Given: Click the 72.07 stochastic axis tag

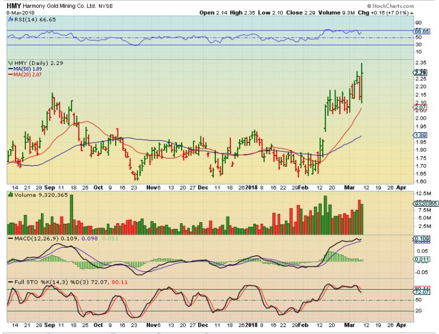Looking at the screenshot, I should pos(421,292).
